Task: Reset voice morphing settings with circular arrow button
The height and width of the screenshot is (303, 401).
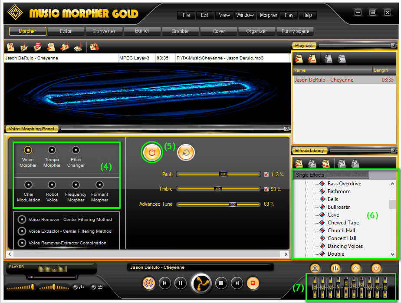Action: pyautogui.click(x=186, y=152)
